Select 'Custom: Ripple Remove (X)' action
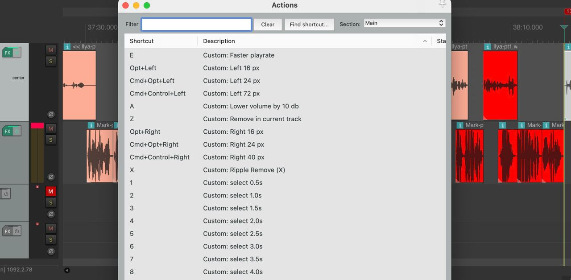This screenshot has height=280, width=571. point(244,170)
